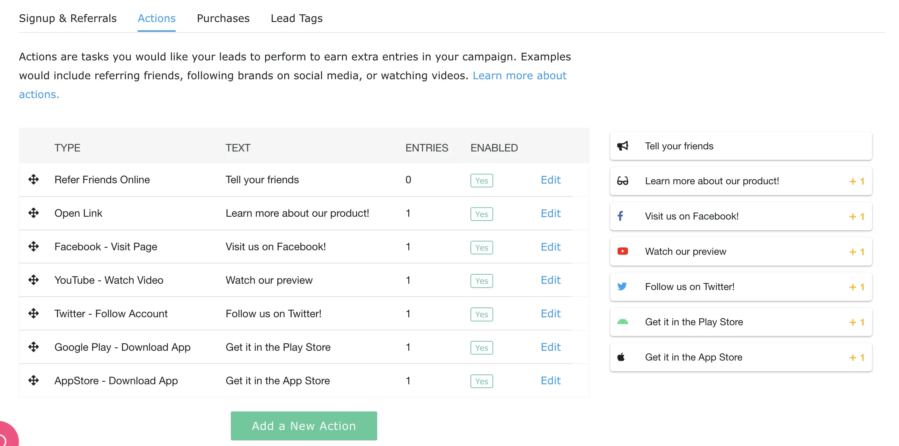
Task: Switch to the Purchases tab
Action: click(223, 18)
